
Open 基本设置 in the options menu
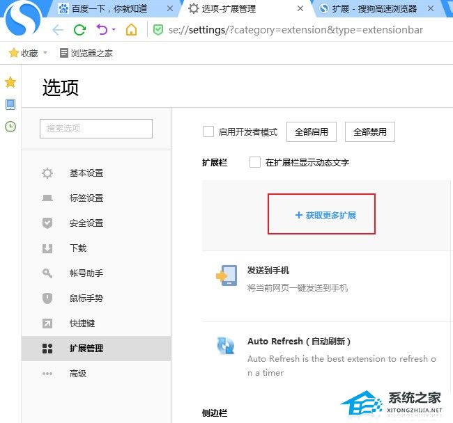click(x=96, y=173)
